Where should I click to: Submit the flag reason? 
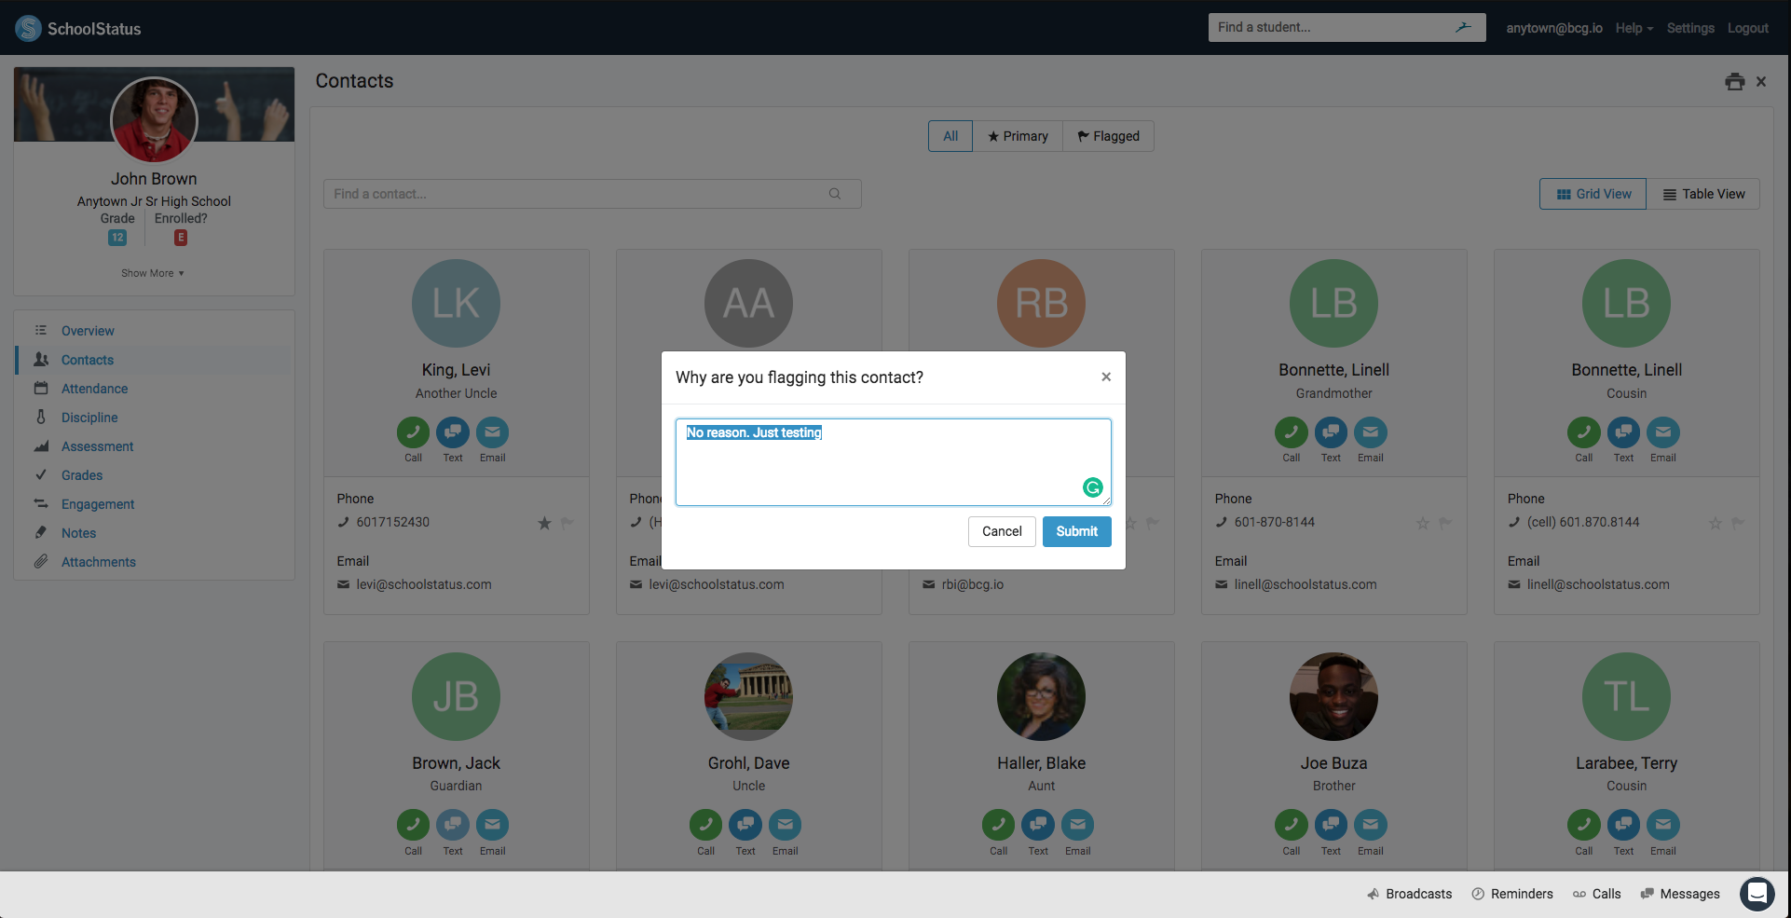(x=1076, y=531)
